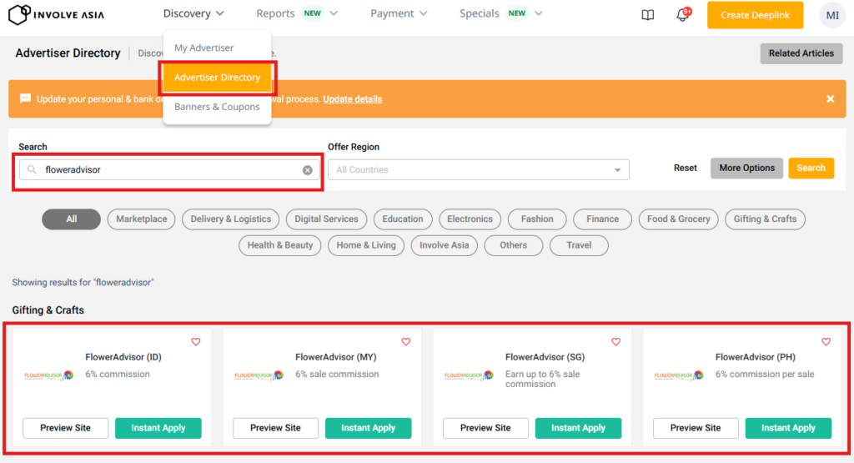
Task: Click the Gifting & Crafts section heading
Action: pos(48,310)
